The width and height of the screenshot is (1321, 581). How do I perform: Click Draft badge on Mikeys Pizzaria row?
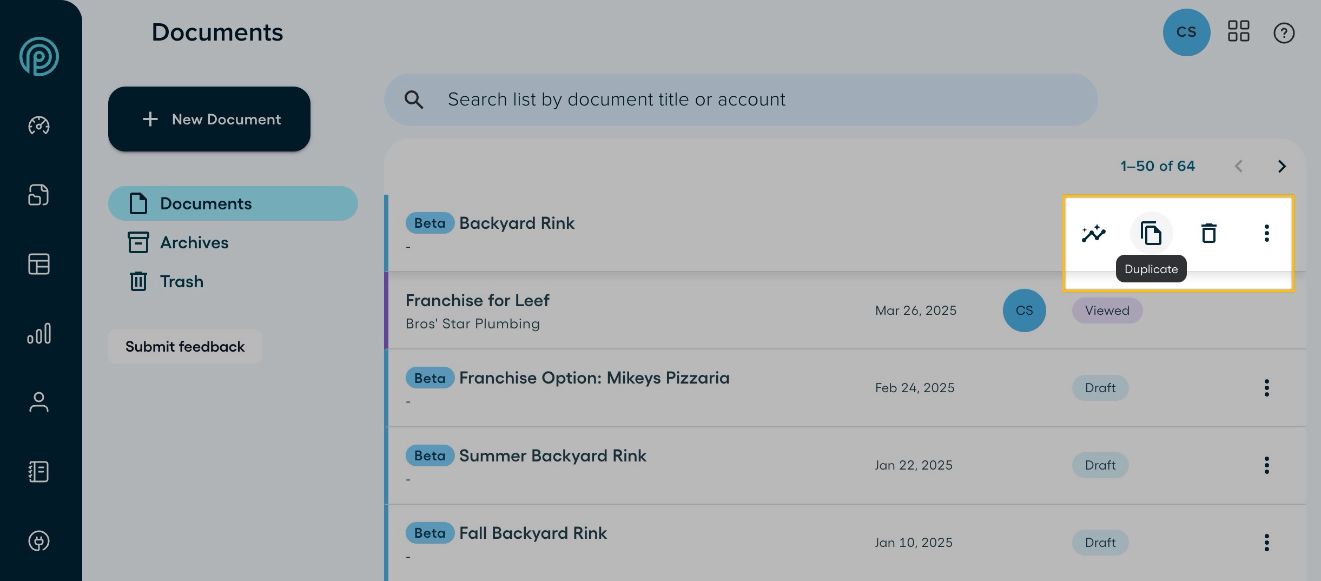pos(1100,388)
